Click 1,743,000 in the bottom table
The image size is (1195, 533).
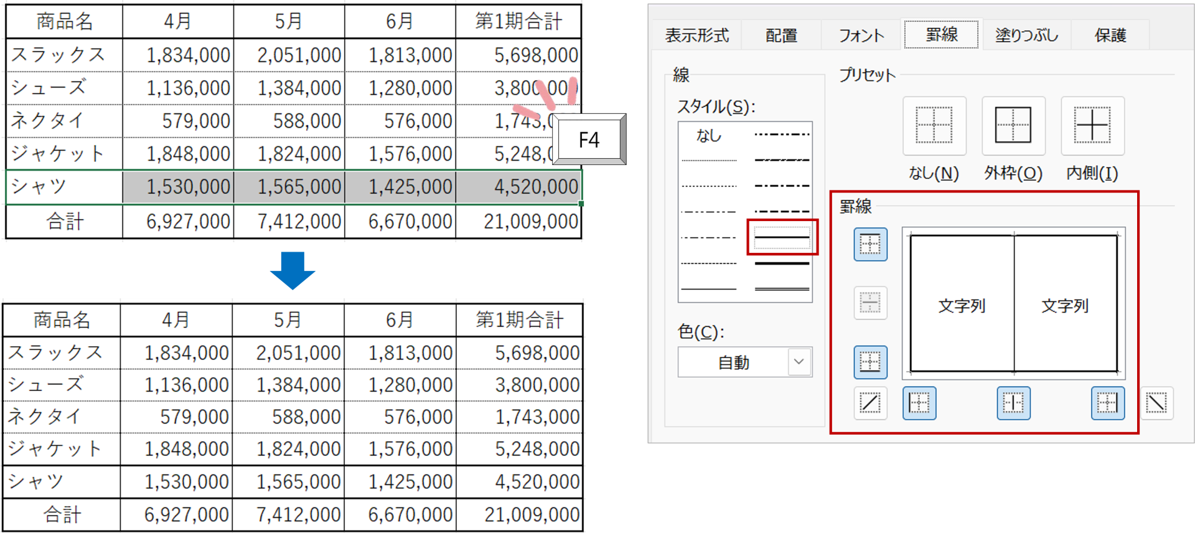[520, 417]
